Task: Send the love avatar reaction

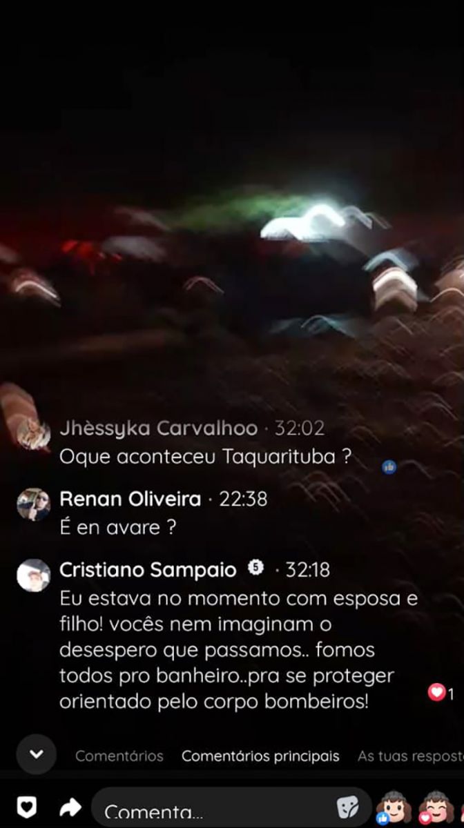Action: pos(436,807)
